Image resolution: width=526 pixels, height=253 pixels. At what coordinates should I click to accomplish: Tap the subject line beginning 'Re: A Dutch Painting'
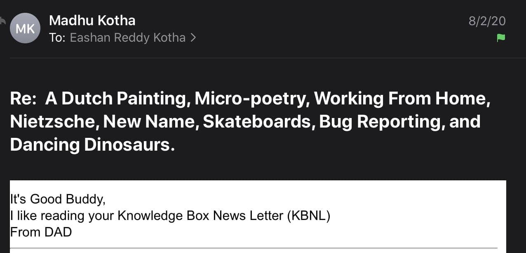coord(250,121)
